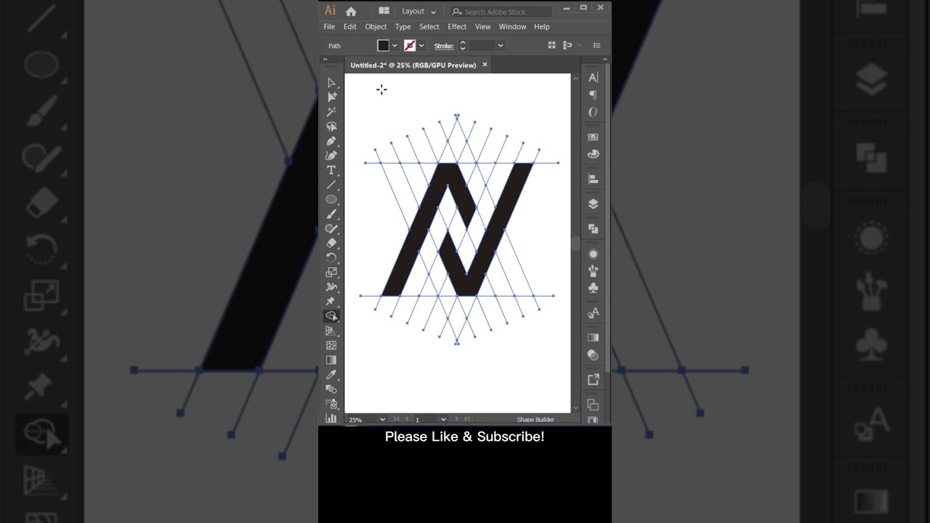
Task: Select the Eyedropper tool
Action: tap(331, 375)
